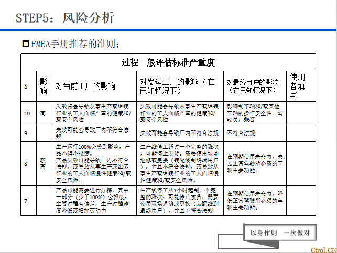Click table title "过程一般评估标准严重度"

(168, 62)
